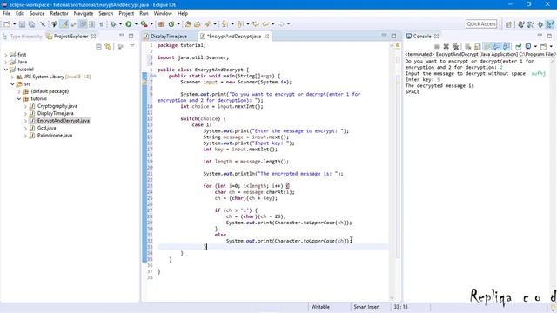Viewport: 557px width, 313px height.
Task: Collapse the 'tutorial' project node
Action: pyautogui.click(x=6, y=70)
